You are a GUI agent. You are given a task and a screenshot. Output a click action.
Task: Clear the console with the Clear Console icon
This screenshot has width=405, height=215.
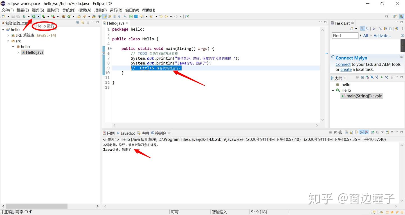point(346,132)
